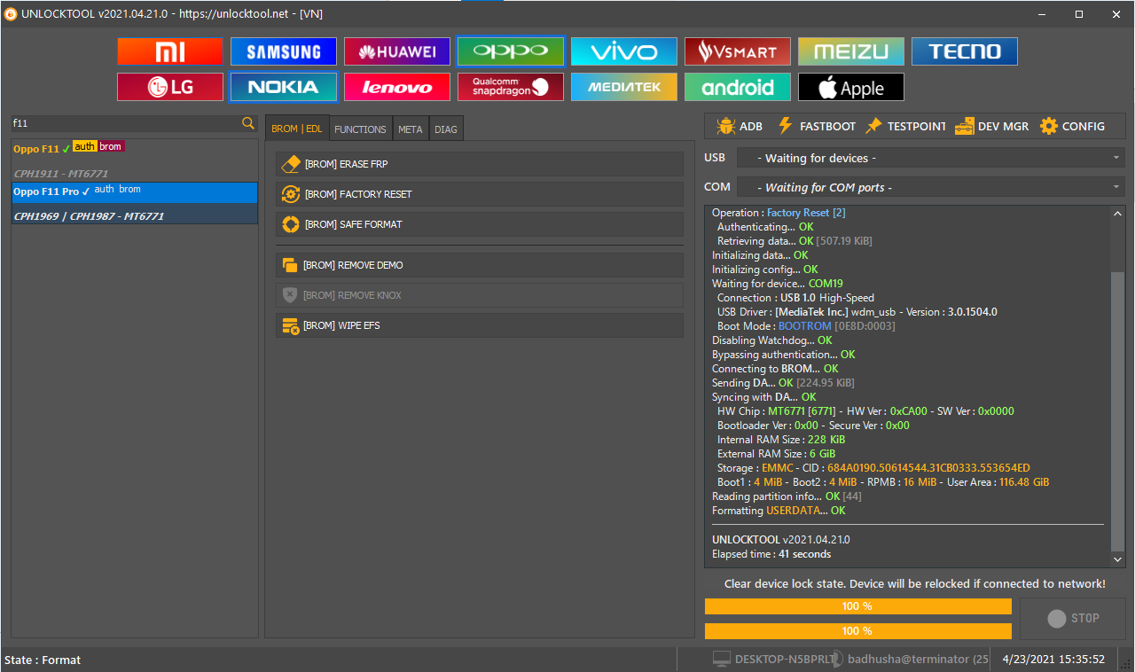The height and width of the screenshot is (672, 1135).
Task: Click CPH1969 | CPH1987 - MT6771 row
Action: click(x=135, y=215)
